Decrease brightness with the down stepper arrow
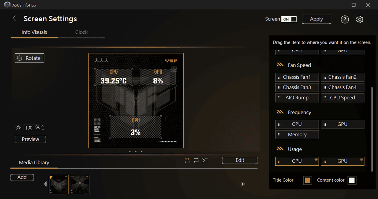This screenshot has width=378, height=199. (43, 129)
